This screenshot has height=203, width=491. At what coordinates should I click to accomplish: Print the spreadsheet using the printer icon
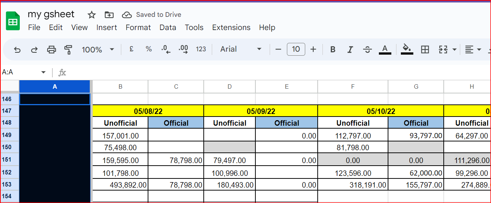[51, 49]
